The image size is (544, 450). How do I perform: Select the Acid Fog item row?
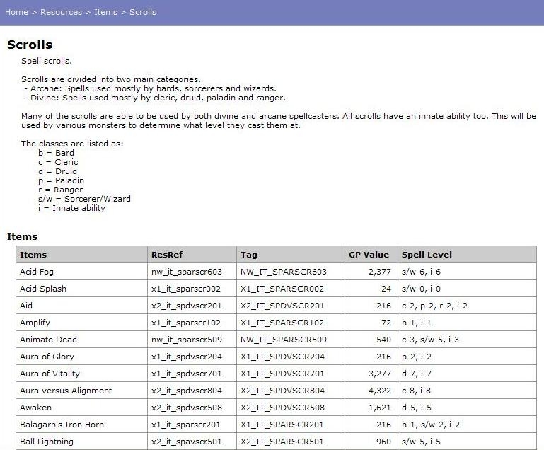[x=37, y=272]
